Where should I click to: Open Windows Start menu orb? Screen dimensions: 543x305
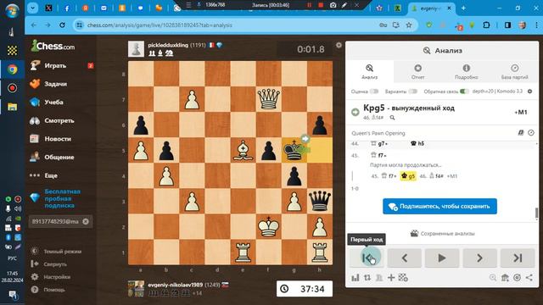point(12,10)
